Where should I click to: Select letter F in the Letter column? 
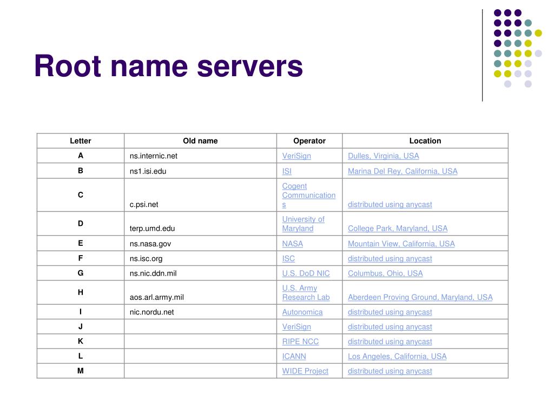click(81, 258)
